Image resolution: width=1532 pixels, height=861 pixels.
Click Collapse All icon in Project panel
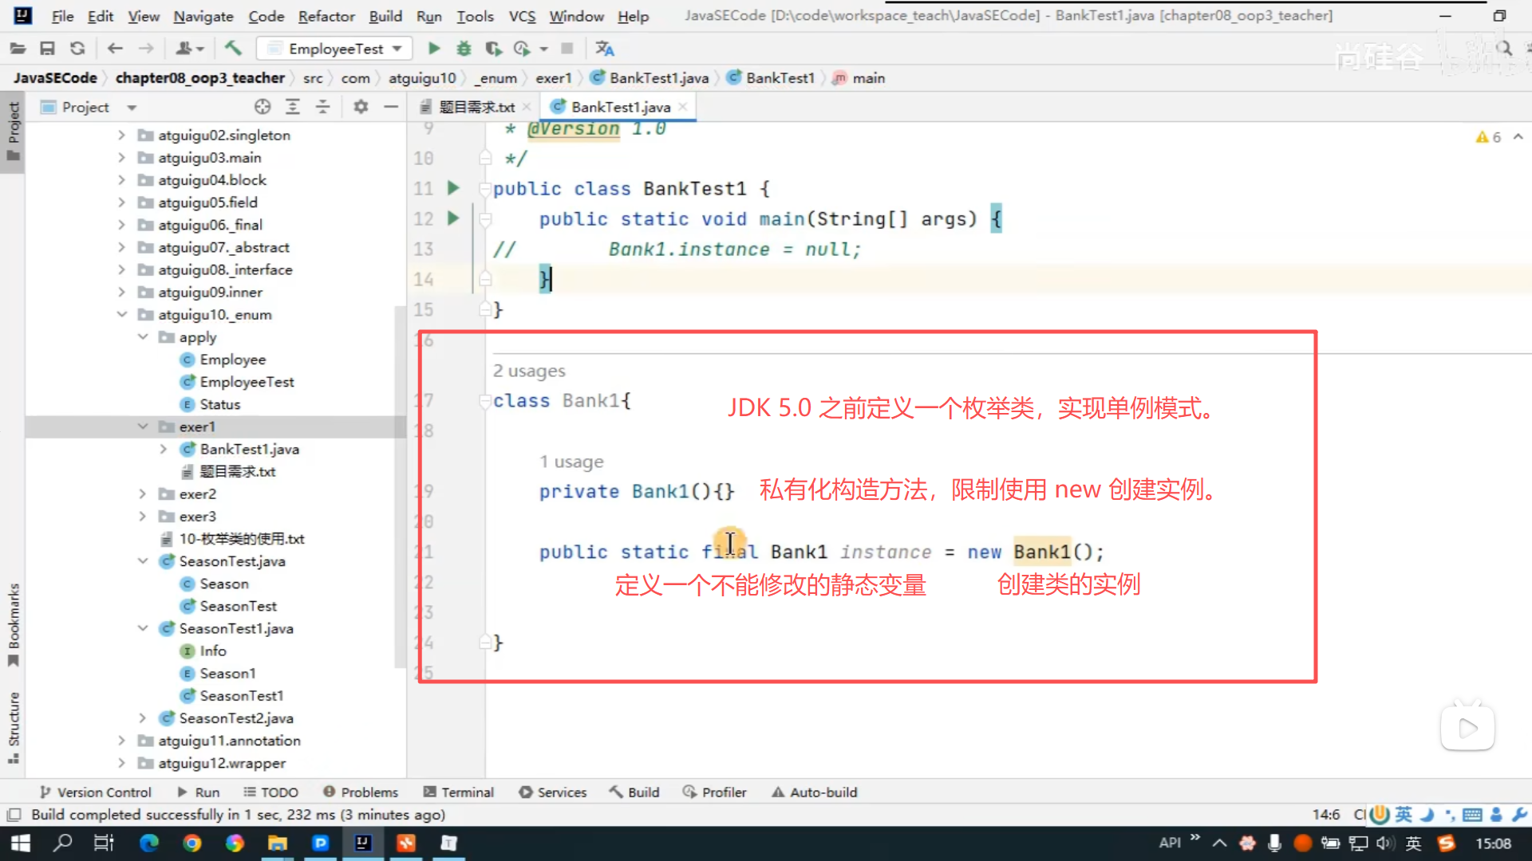tap(323, 107)
